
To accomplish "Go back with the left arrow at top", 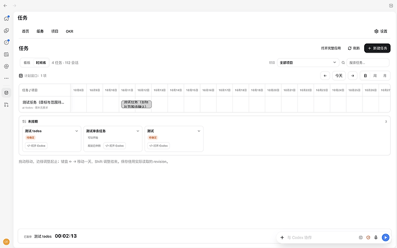I will point(5,6).
